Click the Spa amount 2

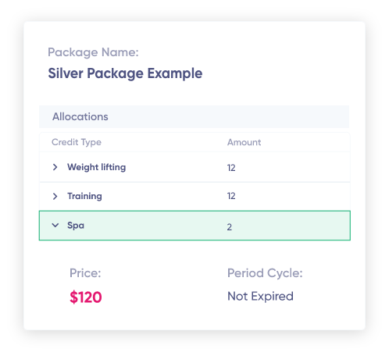[x=230, y=227]
